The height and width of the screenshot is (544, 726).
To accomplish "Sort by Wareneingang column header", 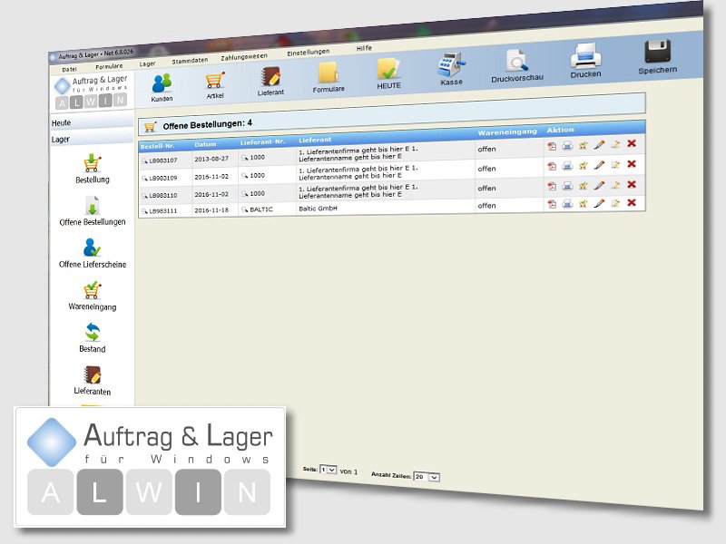I will tap(507, 132).
